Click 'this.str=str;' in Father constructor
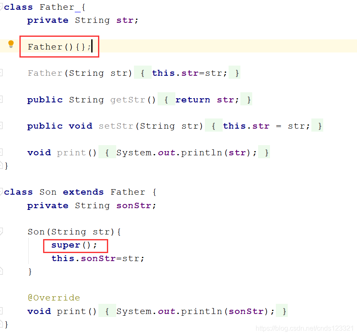Image resolution: width=357 pixels, height=336 pixels. tap(189, 73)
